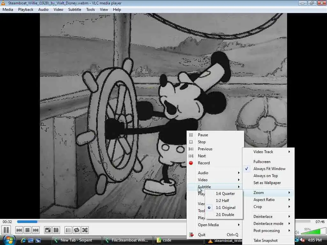The width and height of the screenshot is (327, 245).
Task: Click the Pause icon in the context menu
Action: click(191, 135)
